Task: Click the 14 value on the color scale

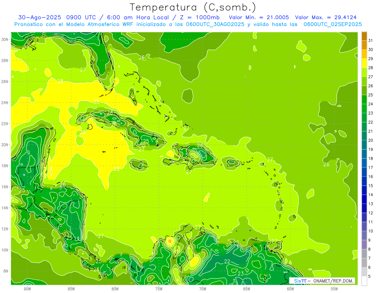Action: 371,195
